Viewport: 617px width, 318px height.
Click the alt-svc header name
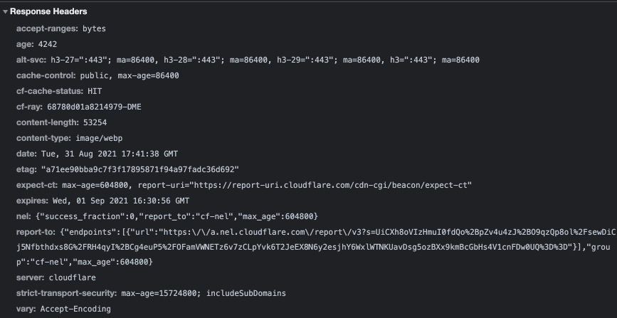click(x=32, y=60)
